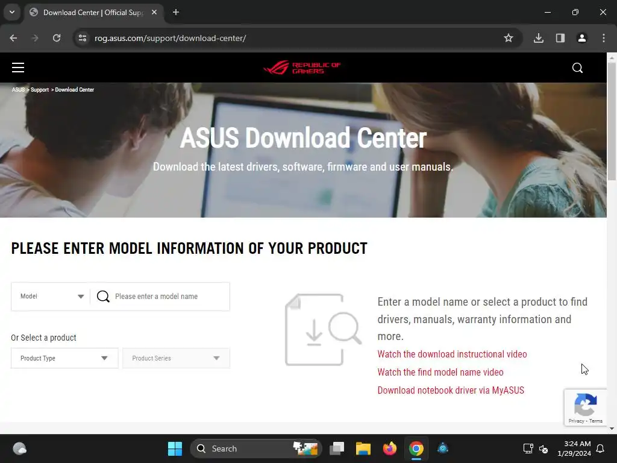
Task: View site information icon in address bar
Action: tap(83, 38)
